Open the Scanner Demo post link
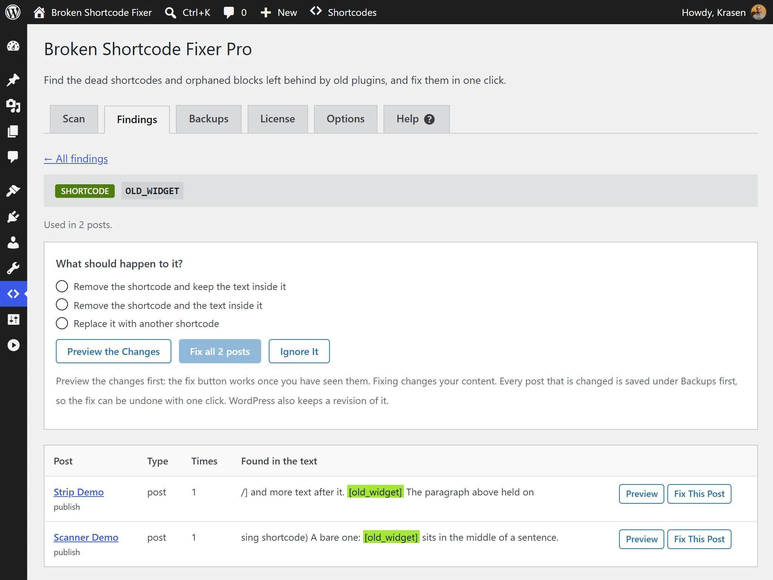 pos(86,537)
